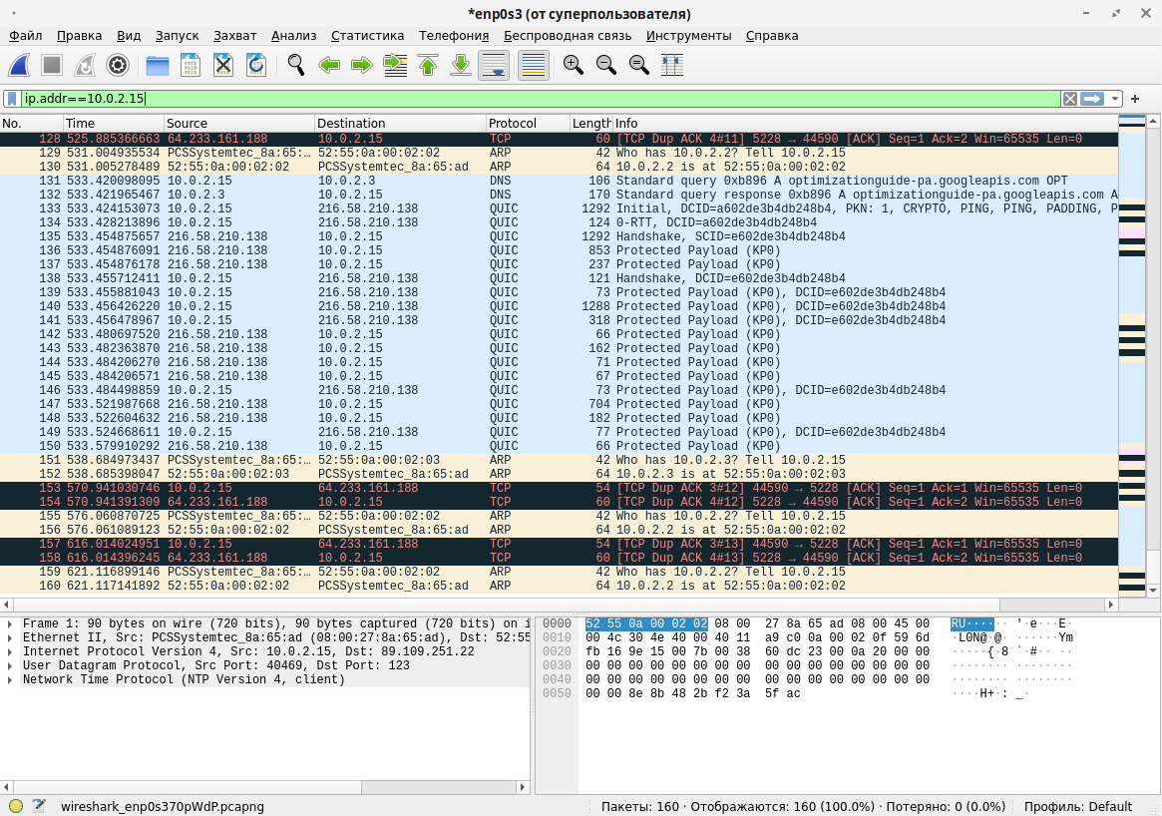Screen dimensions: 1162x816
Task: Open the Анализ menu
Action: [x=293, y=35]
